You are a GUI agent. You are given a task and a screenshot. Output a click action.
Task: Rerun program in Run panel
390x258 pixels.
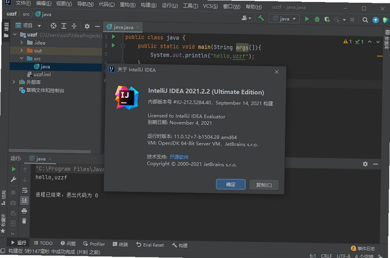coord(14,169)
